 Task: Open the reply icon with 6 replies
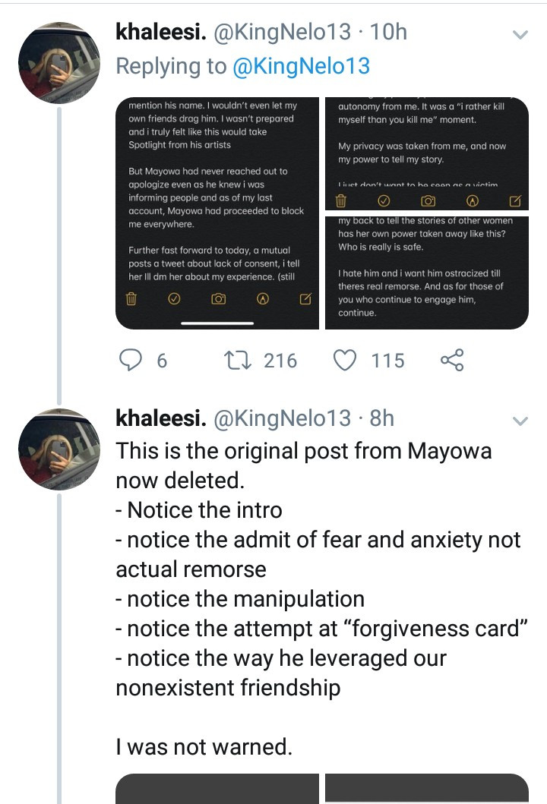click(x=131, y=359)
